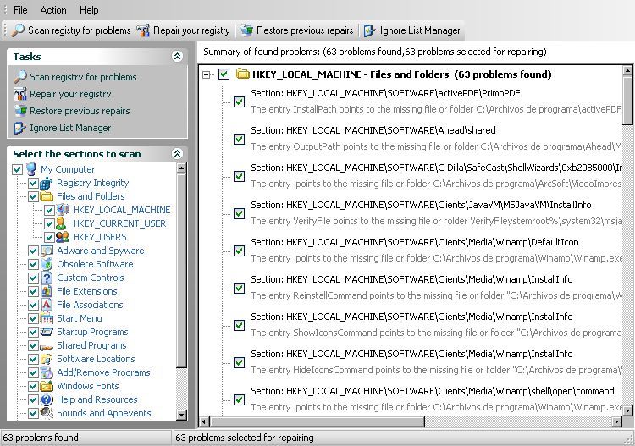Open the Action menu
The height and width of the screenshot is (446, 635).
53,10
